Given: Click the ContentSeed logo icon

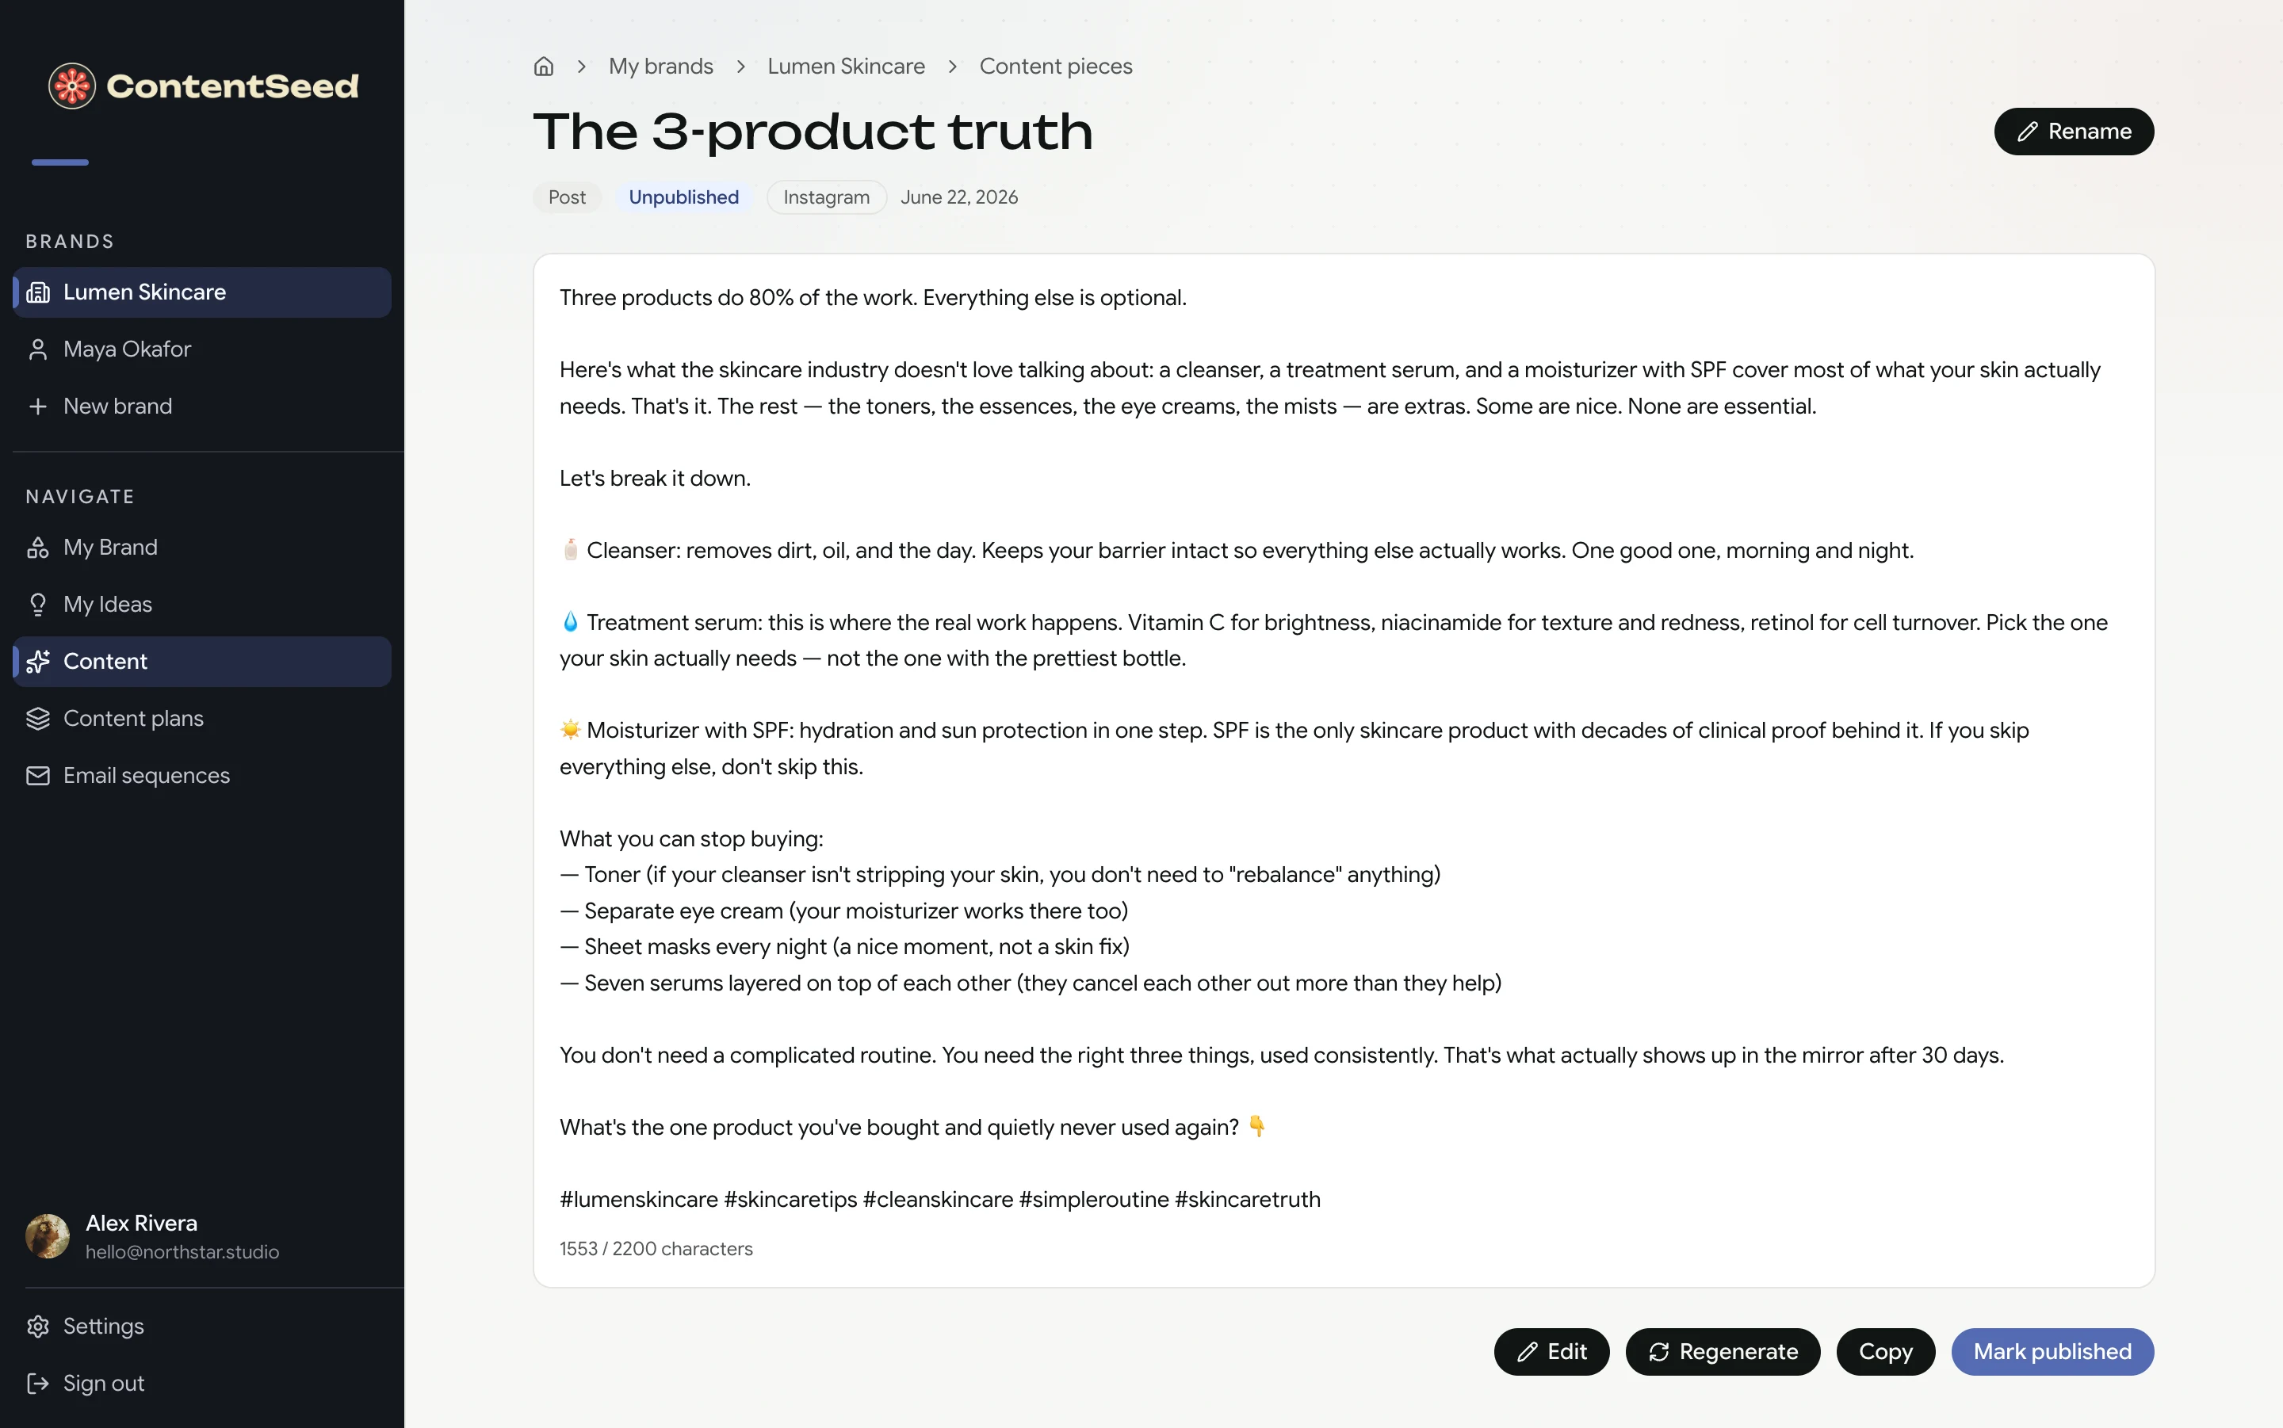Looking at the screenshot, I should pos(72,86).
